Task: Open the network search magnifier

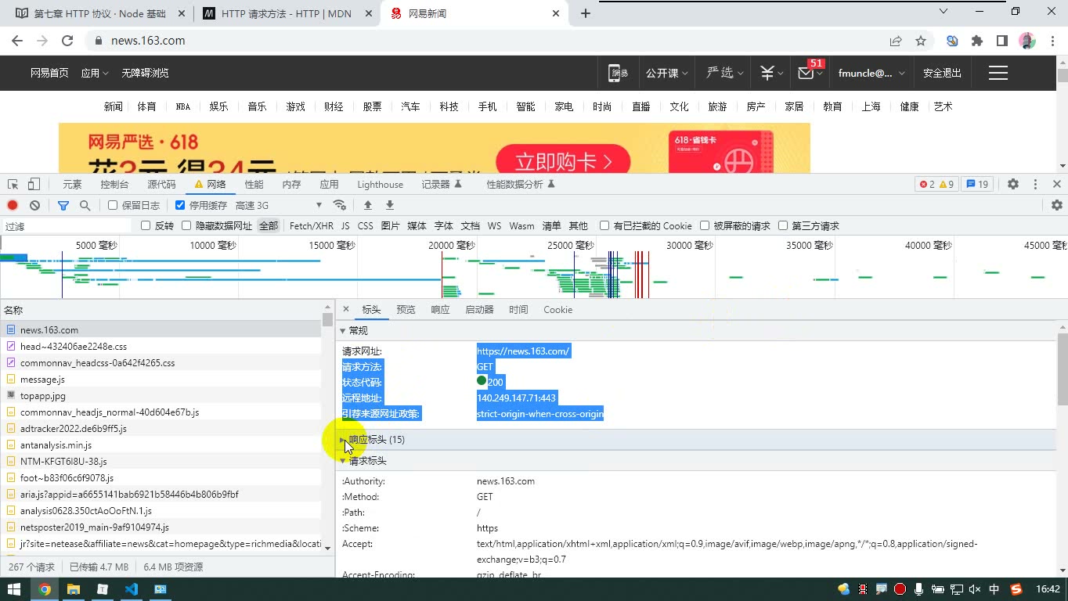Action: [85, 205]
